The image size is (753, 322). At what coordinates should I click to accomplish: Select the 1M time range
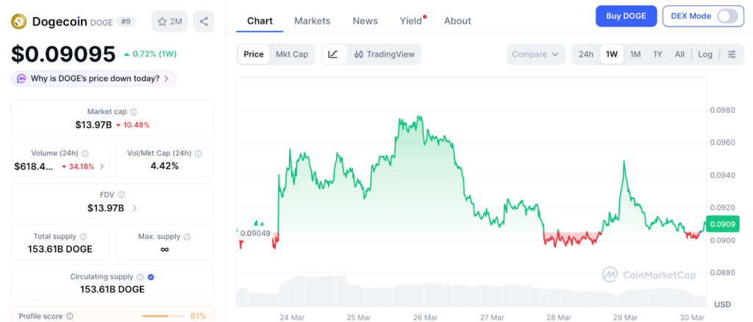click(x=635, y=54)
